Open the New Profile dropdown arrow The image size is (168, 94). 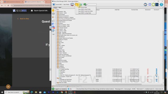click(70, 5)
